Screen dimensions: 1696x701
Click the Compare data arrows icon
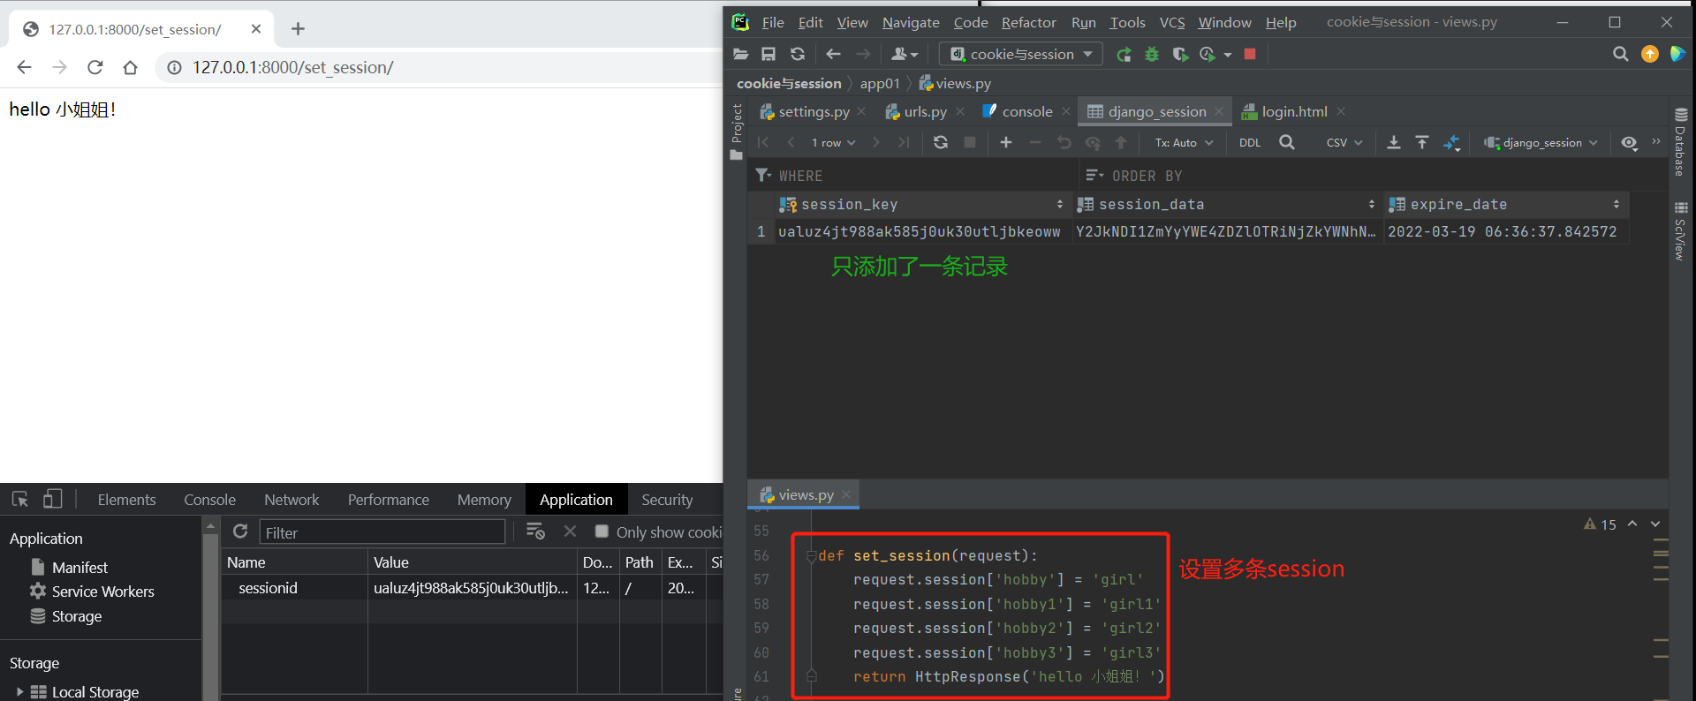[x=1451, y=142]
